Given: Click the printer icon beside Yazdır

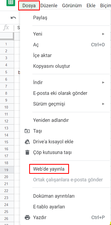Looking at the screenshot, I should tap(27, 217).
